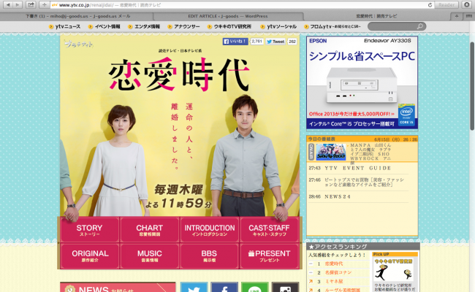Image resolution: width=475 pixels, height=292 pixels.
Task: Click the Safari downloads button
Action: [467, 5]
